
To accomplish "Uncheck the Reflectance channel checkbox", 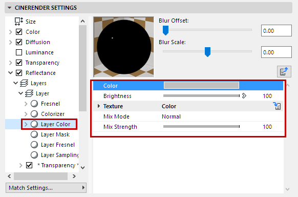I will pos(19,73).
